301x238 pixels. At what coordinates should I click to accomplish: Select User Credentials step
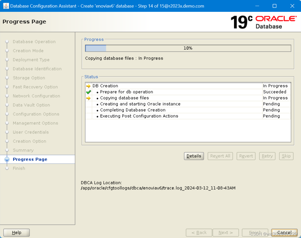coord(31,132)
